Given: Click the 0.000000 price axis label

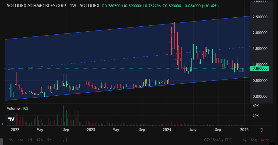Looking at the screenshot, I should coord(260,97).
